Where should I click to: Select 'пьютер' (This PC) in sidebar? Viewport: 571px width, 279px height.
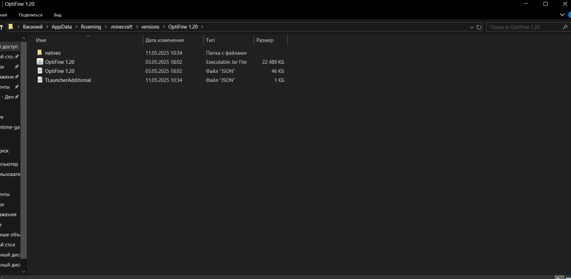[x=9, y=164]
